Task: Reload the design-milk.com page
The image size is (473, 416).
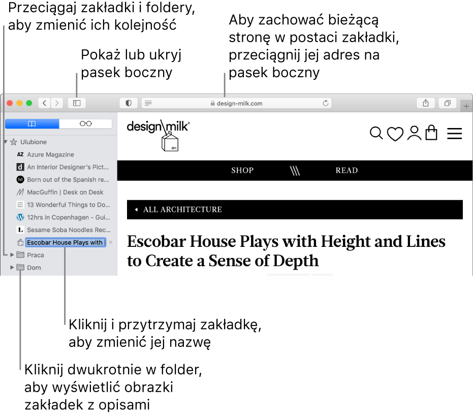Action: pos(326,103)
